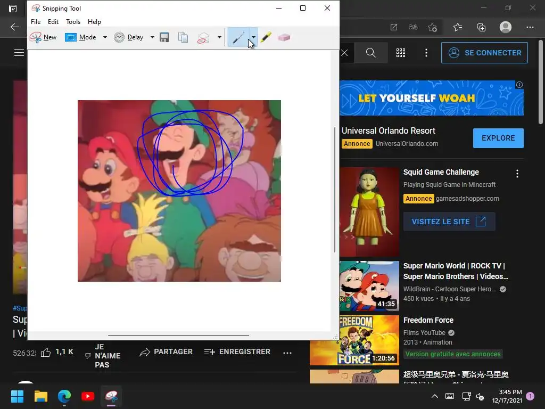The image size is (545, 409).
Task: Open Edge Favorites list icon
Action: [x=458, y=27]
